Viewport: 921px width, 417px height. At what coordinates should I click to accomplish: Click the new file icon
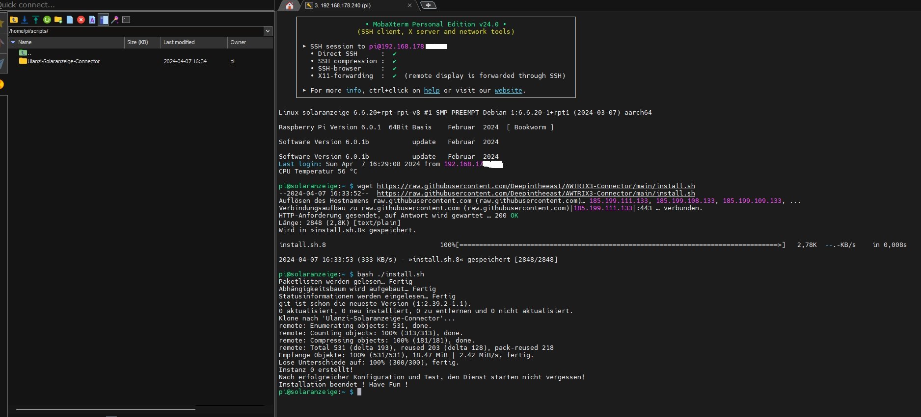pyautogui.click(x=70, y=20)
